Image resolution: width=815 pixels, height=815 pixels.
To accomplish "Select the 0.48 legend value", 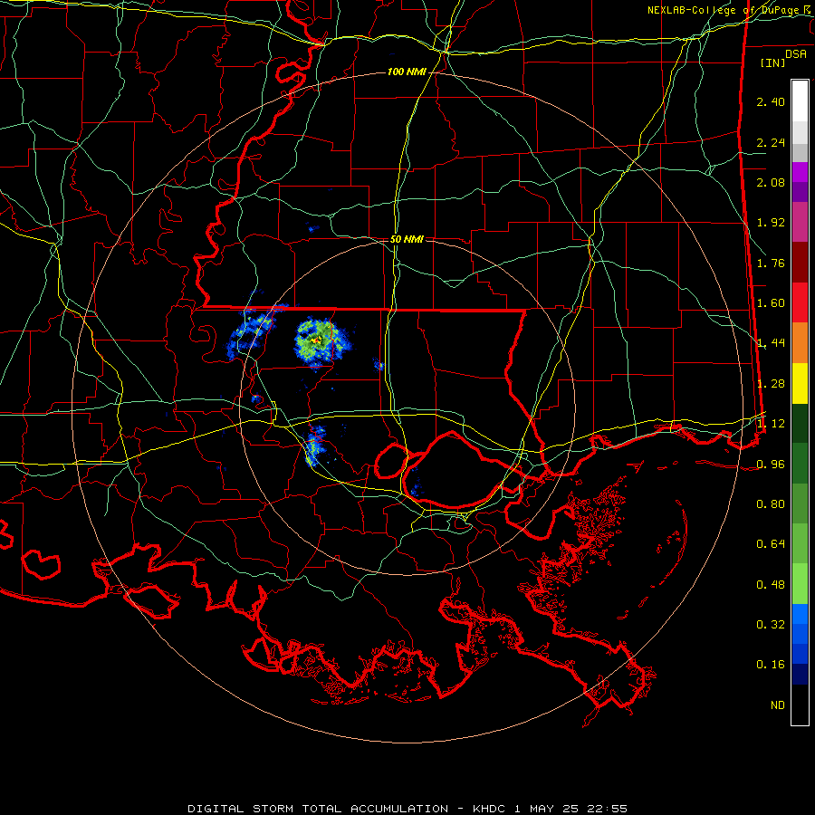I will click(771, 585).
